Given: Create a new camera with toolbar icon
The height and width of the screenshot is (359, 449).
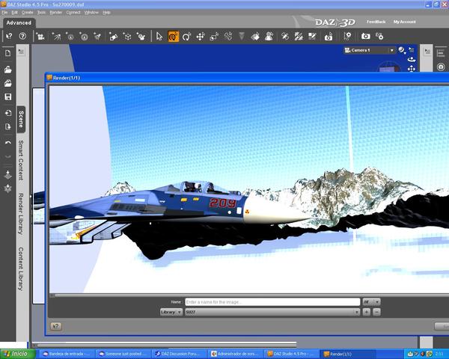Looking at the screenshot, I should (x=40, y=37).
